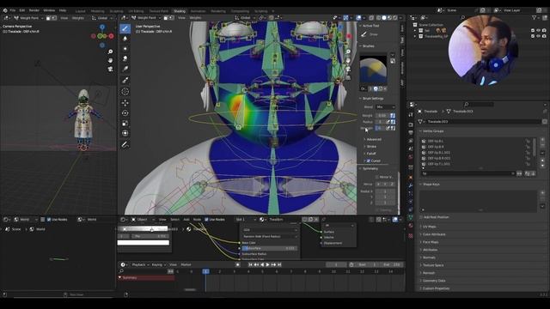
Task: Select the Annotate tool
Action: [125, 144]
